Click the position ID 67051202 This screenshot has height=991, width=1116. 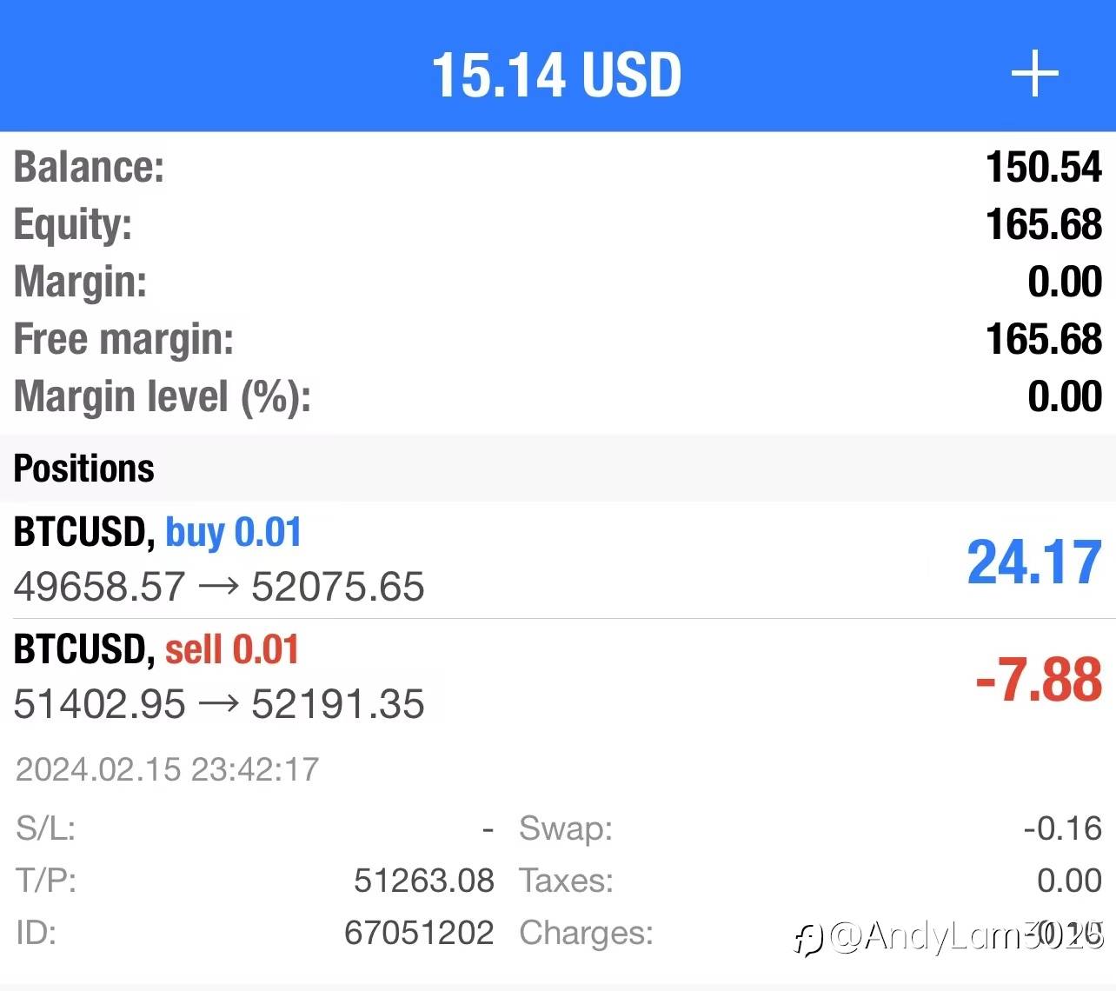(x=419, y=933)
